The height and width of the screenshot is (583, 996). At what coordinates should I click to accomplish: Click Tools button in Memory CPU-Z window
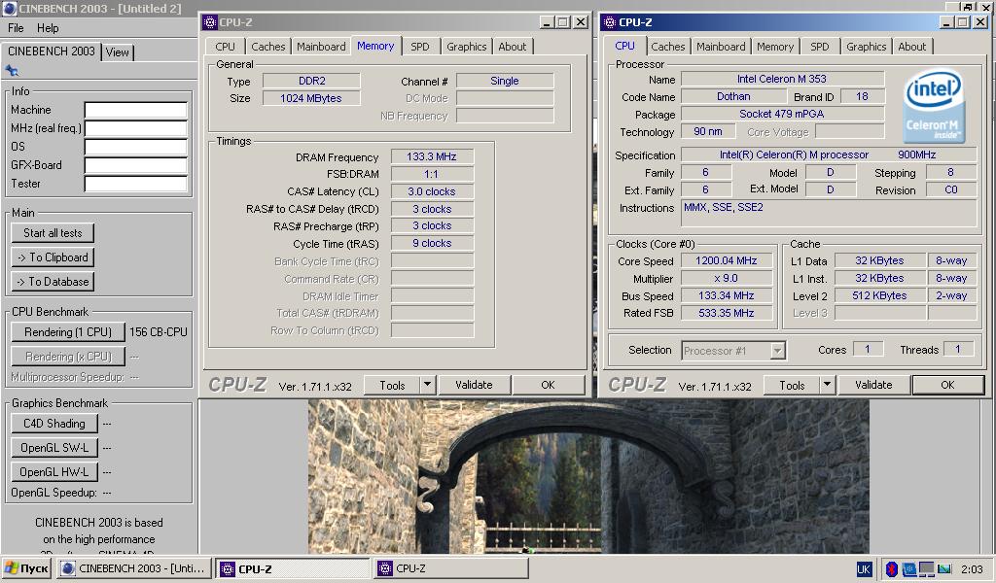pos(392,385)
